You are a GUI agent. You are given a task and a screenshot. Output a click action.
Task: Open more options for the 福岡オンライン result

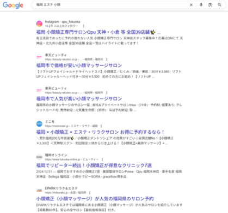click(102, 159)
